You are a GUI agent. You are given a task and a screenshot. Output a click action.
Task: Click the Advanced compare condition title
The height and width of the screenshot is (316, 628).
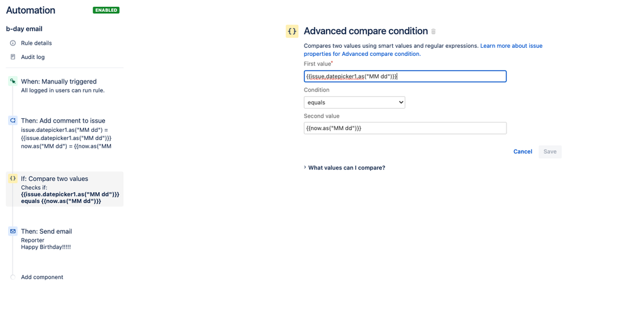[366, 31]
